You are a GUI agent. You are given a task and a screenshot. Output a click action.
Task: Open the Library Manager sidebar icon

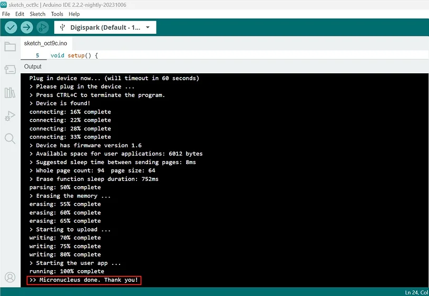coord(10,92)
